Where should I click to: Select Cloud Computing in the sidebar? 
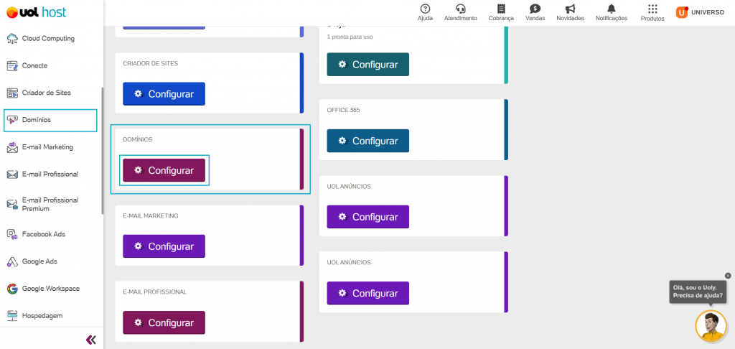point(48,39)
